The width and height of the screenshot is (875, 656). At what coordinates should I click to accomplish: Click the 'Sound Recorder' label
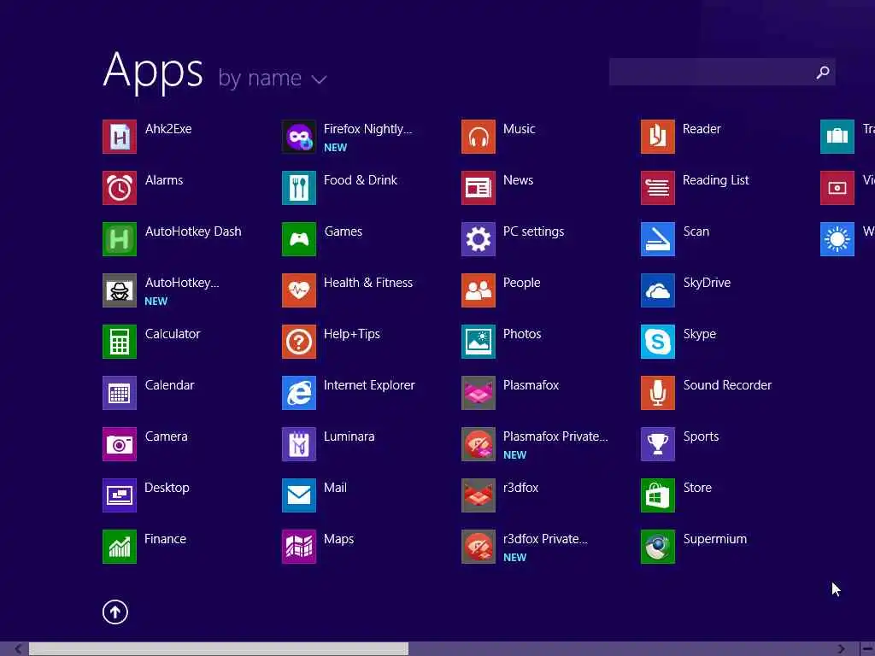[x=727, y=385]
